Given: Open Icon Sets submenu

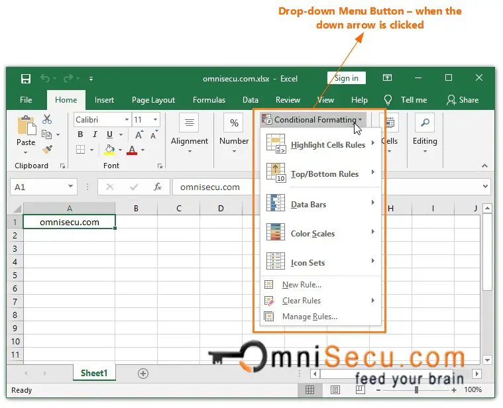Looking at the screenshot, I should [x=320, y=262].
